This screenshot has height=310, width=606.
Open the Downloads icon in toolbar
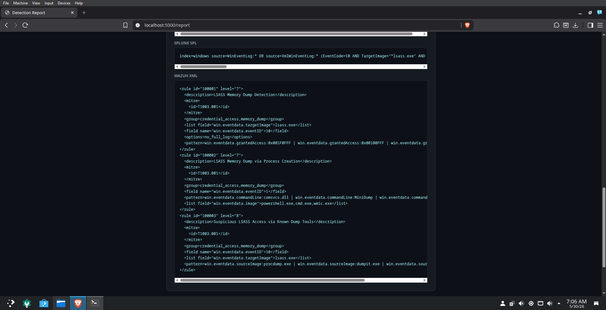(x=575, y=25)
